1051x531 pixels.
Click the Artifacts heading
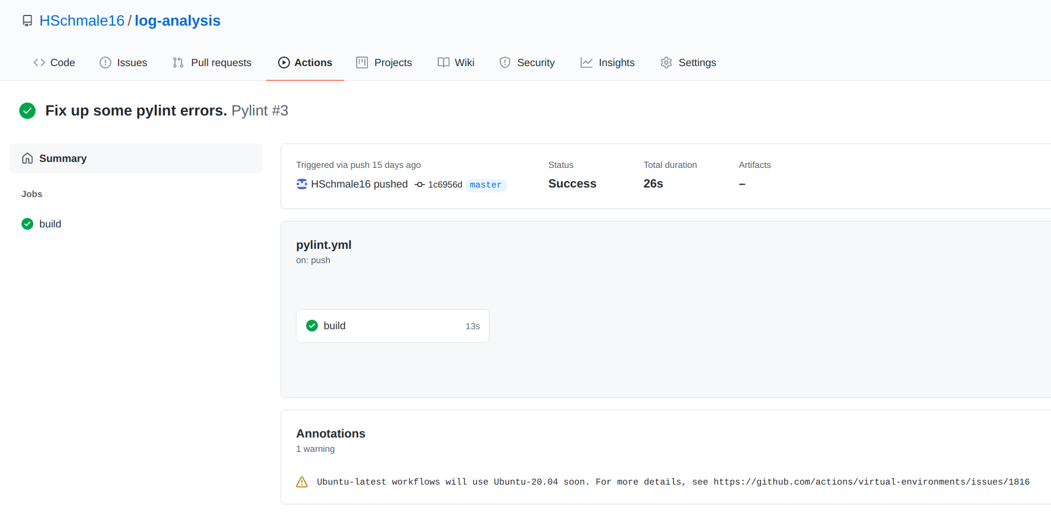[x=754, y=165]
